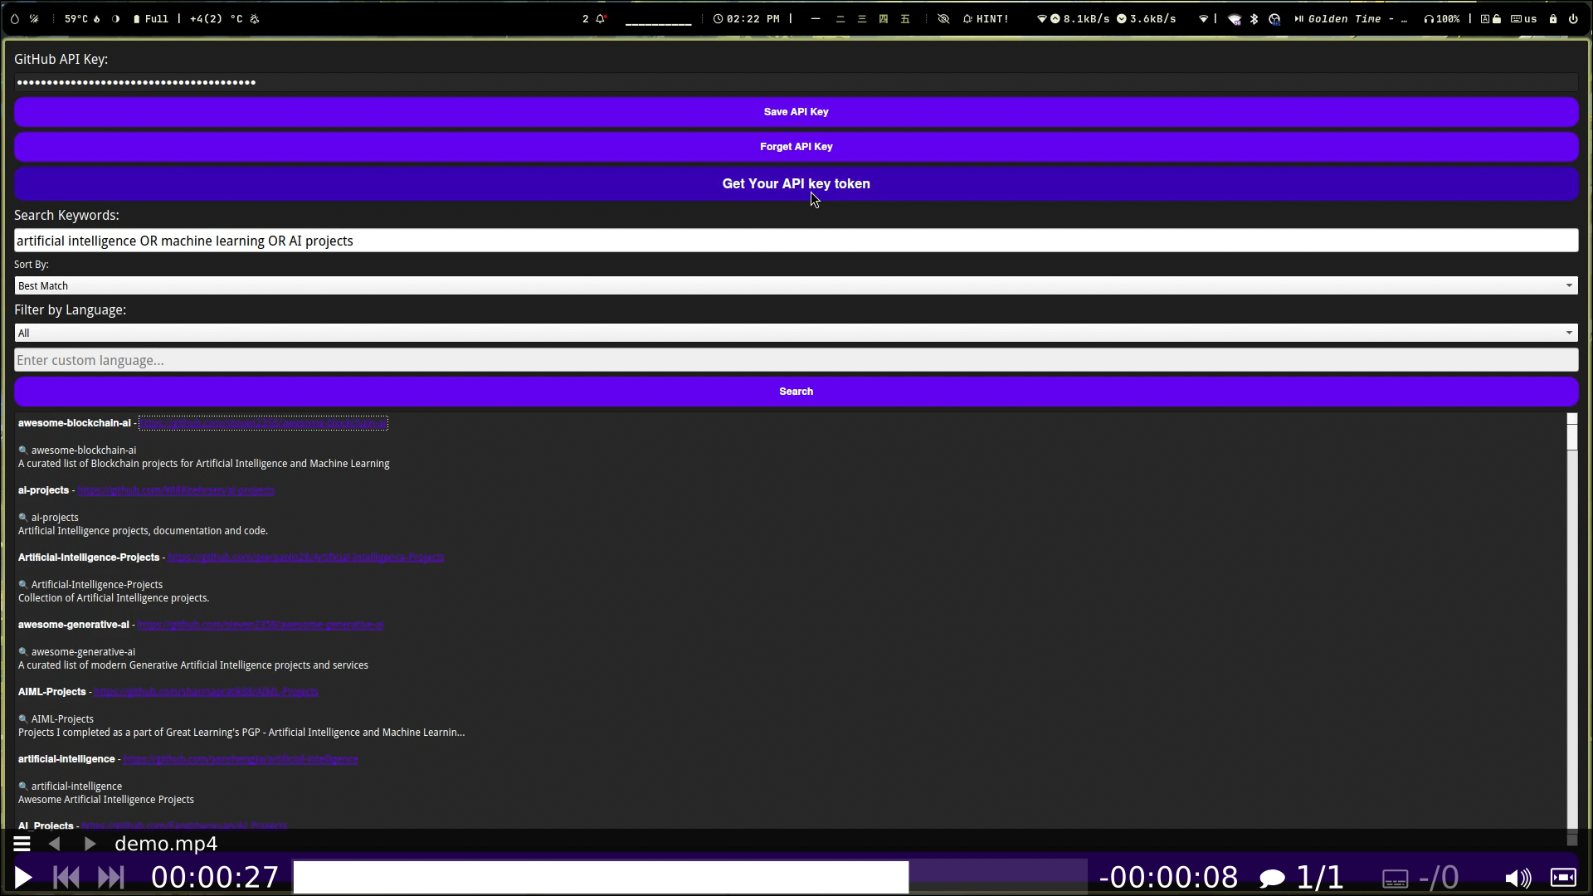Click the crossed-eye icon in top bar
The height and width of the screenshot is (896, 1593).
943,18
